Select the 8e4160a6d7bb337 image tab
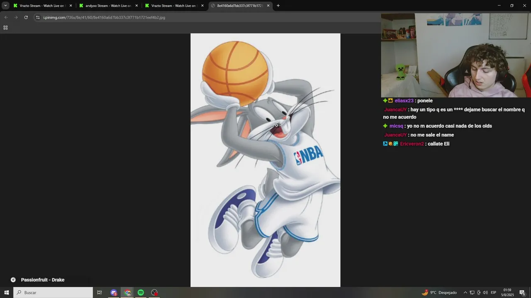The image size is (531, 298). [240, 6]
